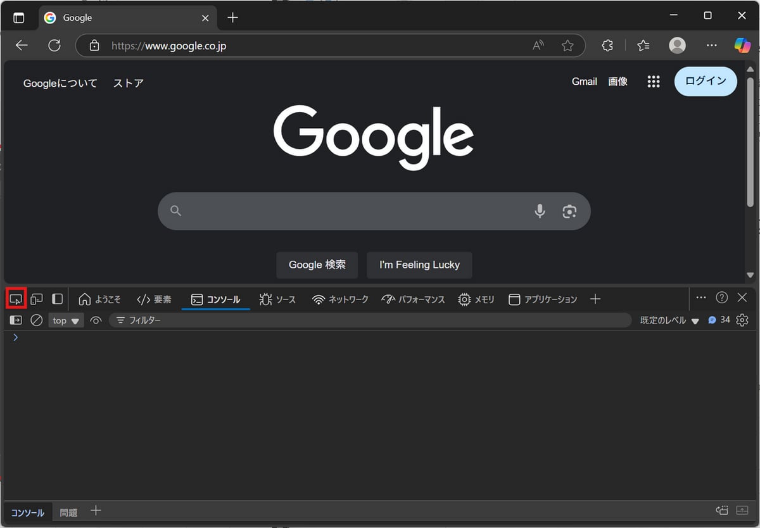Open the 既定のレベル log level dropdown
The image size is (760, 528).
coord(669,320)
